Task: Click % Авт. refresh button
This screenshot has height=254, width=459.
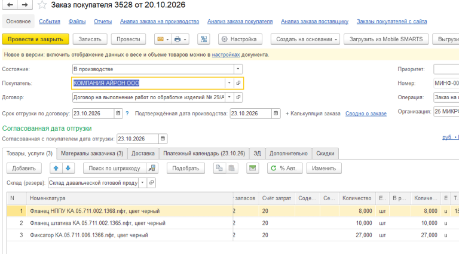Action: click(285, 169)
